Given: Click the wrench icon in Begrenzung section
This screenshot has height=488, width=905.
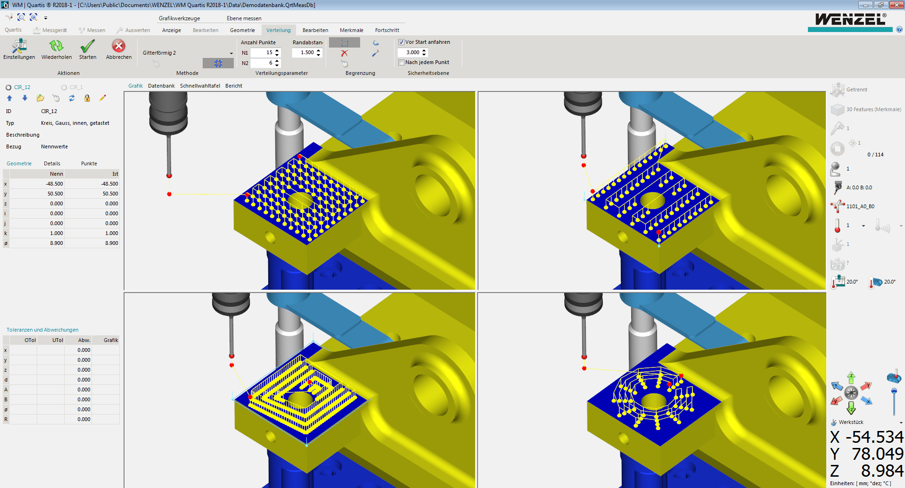Looking at the screenshot, I should click(375, 53).
